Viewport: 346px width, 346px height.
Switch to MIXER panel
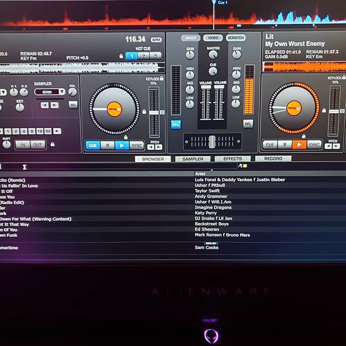point(191,38)
